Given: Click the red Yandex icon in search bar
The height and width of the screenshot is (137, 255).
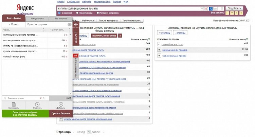Looking at the screenshot, I should (x=206, y=9).
